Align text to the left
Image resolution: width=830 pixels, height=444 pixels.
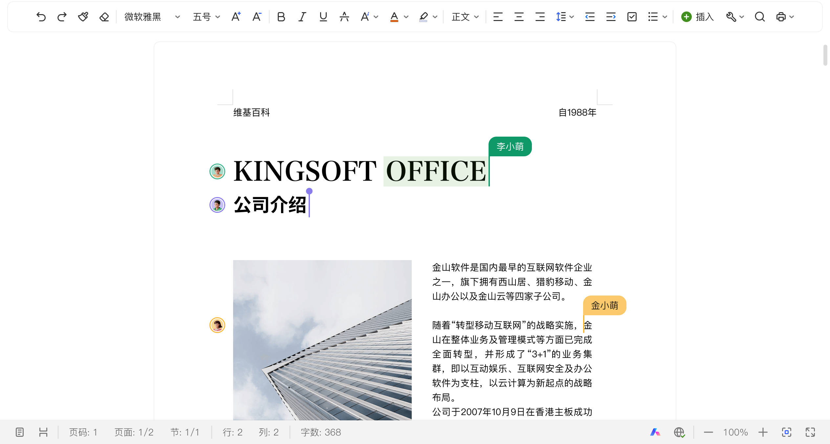pyautogui.click(x=498, y=17)
